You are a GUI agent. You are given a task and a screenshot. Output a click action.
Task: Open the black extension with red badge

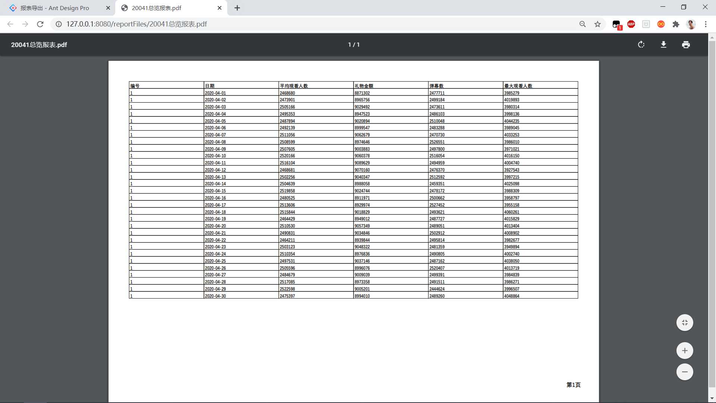coord(617,25)
